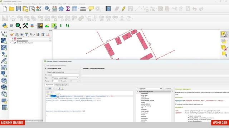Open the attribute table icon in the toolbar

coord(75,9)
